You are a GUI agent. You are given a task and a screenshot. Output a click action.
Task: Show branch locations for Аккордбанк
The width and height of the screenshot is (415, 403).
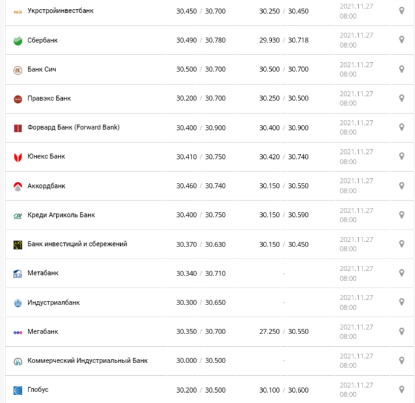402,185
